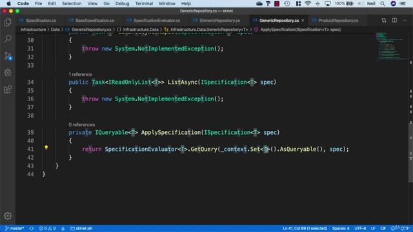Click the GenericRepository.cs breadcrumb
Viewport: 413px width, 232px height.
click(x=88, y=30)
